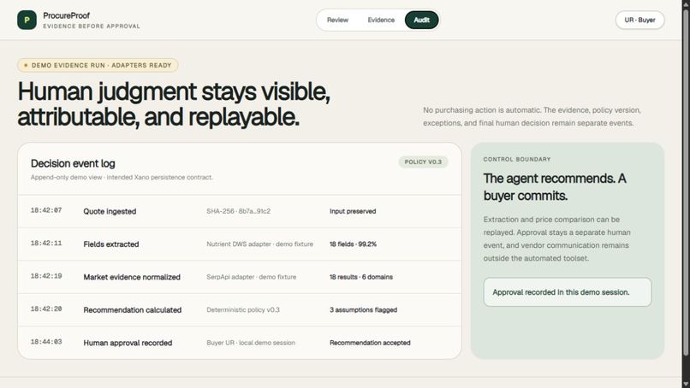Click Buyer UR · local demo session
This screenshot has height=388, width=690.
tap(251, 343)
